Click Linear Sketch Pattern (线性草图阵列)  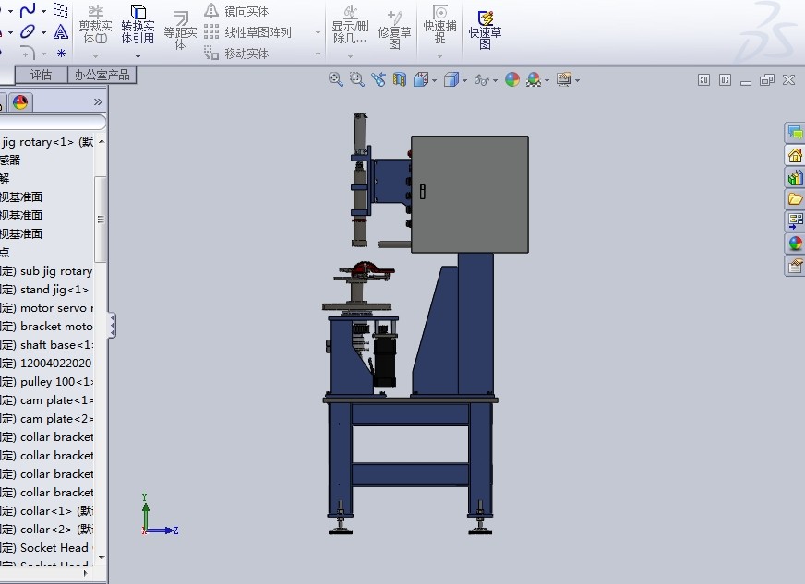pyautogui.click(x=248, y=32)
